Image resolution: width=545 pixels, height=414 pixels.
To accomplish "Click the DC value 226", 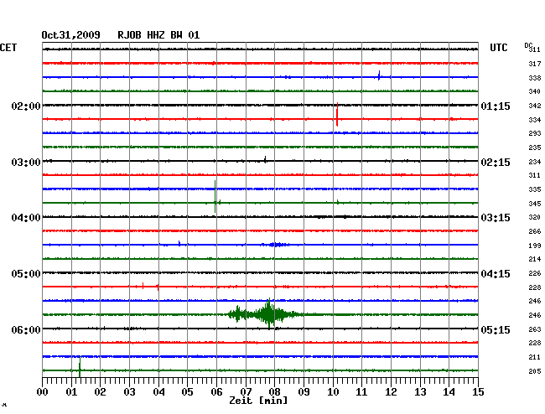I will click(x=535, y=273).
